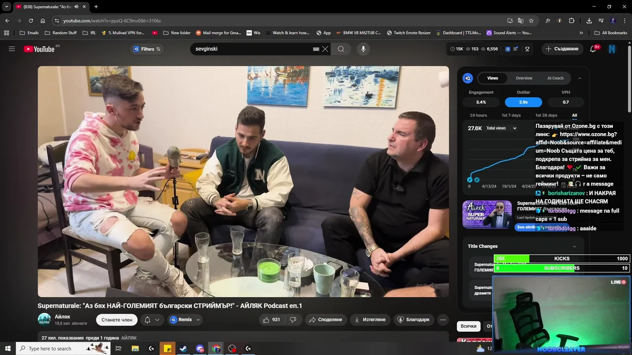Open the N account avatar menu
Viewport: 632px width, 355px height.
point(612,49)
